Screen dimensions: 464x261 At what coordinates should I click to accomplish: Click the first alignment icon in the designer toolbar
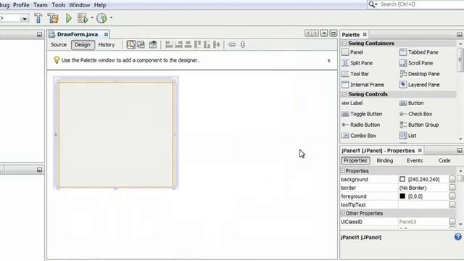[x=169, y=45]
